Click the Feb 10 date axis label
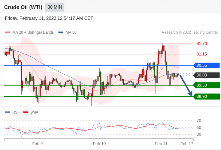221x150 pixels. click(99, 144)
